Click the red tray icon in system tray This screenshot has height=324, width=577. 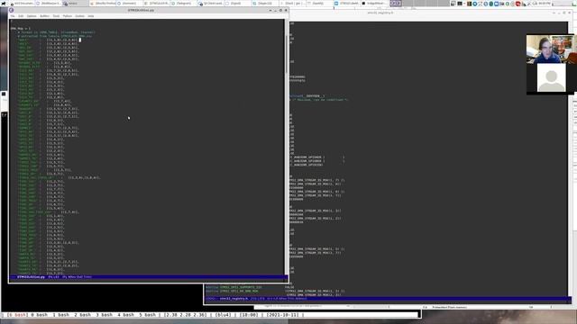coord(517,4)
